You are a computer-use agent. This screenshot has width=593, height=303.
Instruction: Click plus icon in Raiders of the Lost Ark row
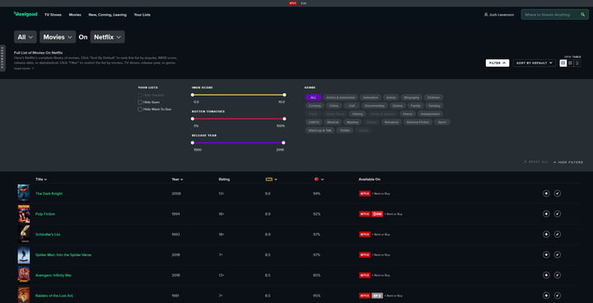coord(546,296)
